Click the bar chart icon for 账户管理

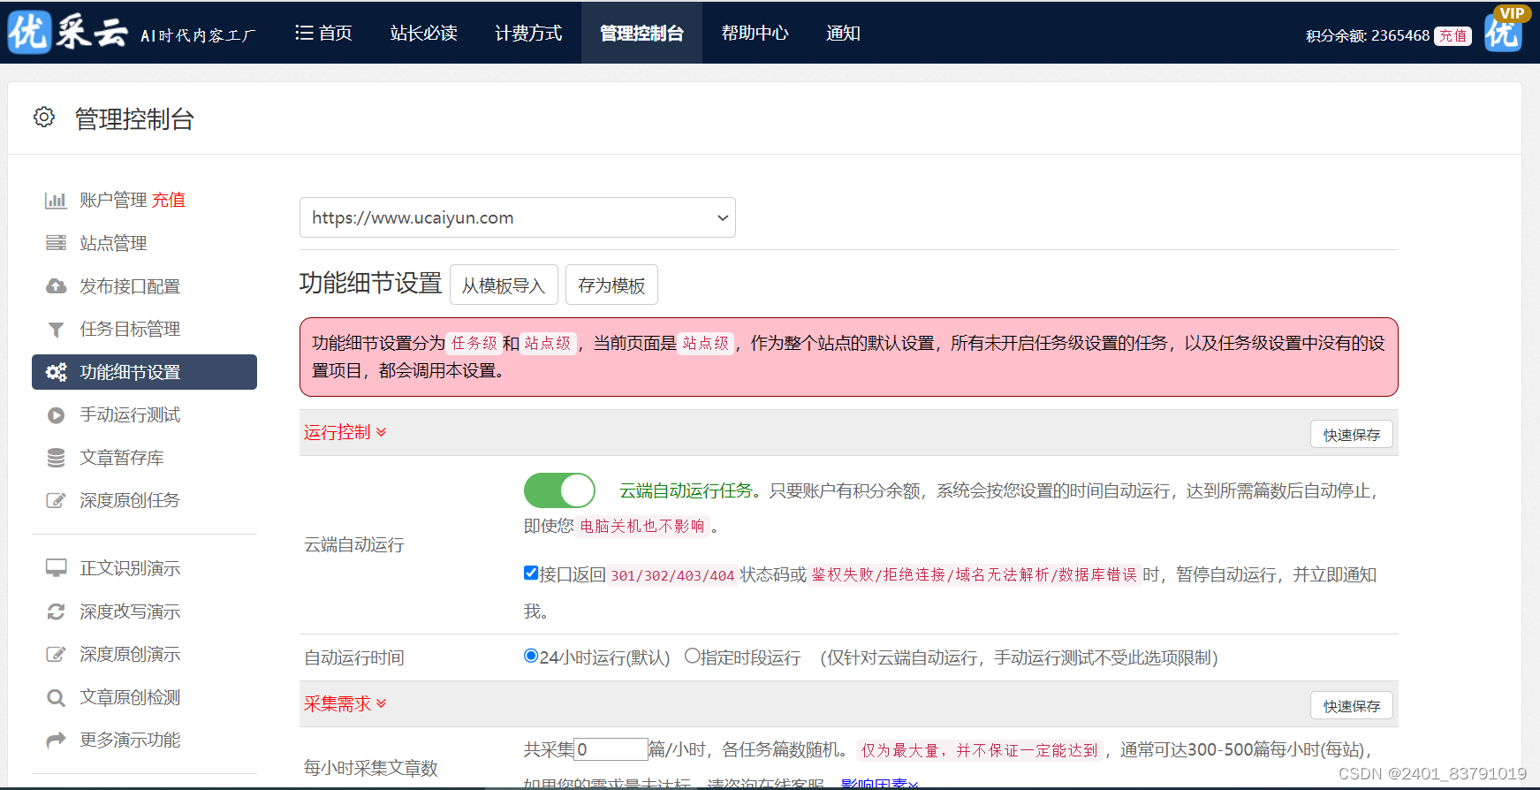click(x=56, y=201)
